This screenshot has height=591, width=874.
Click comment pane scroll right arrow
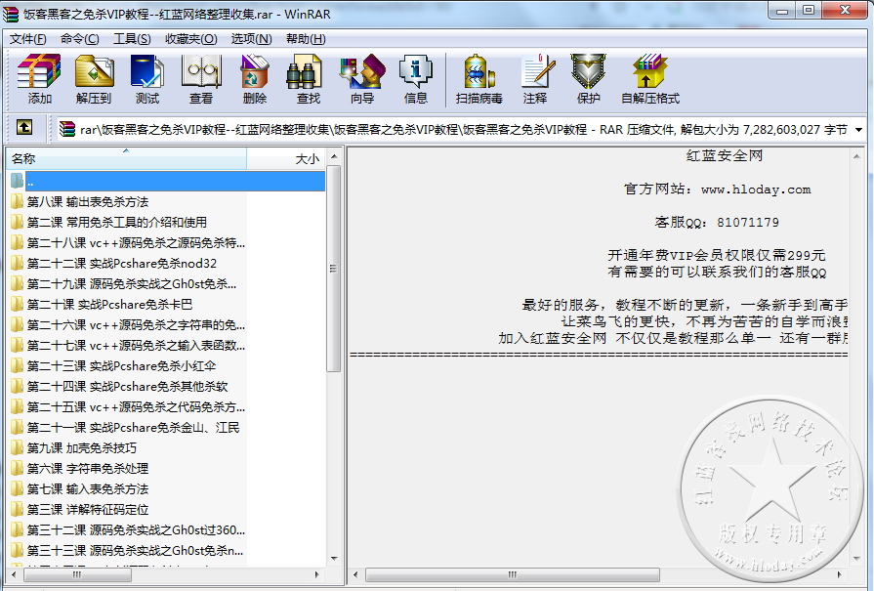(840, 574)
